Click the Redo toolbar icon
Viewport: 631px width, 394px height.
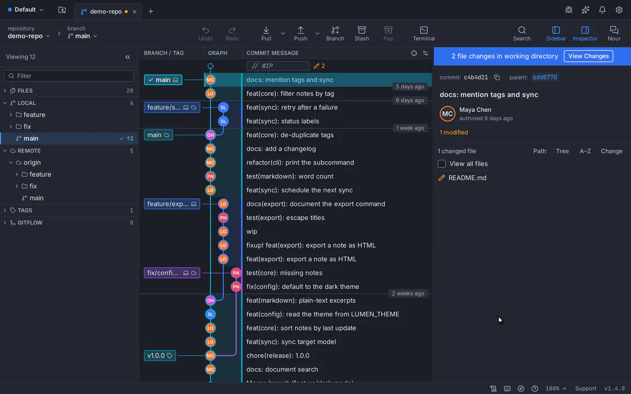tap(232, 30)
